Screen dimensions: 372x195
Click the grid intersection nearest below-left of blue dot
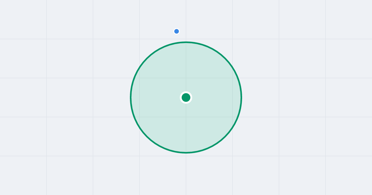point(139,39)
